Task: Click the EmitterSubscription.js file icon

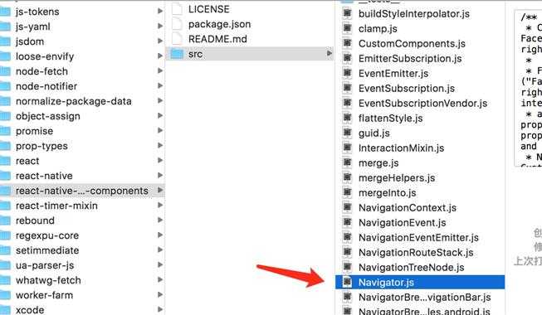Action: point(347,58)
